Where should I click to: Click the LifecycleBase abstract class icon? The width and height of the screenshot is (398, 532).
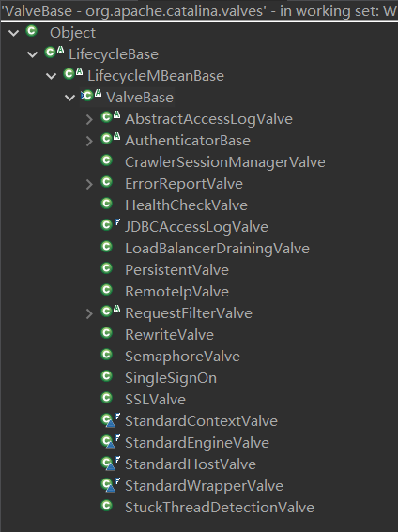(54, 52)
